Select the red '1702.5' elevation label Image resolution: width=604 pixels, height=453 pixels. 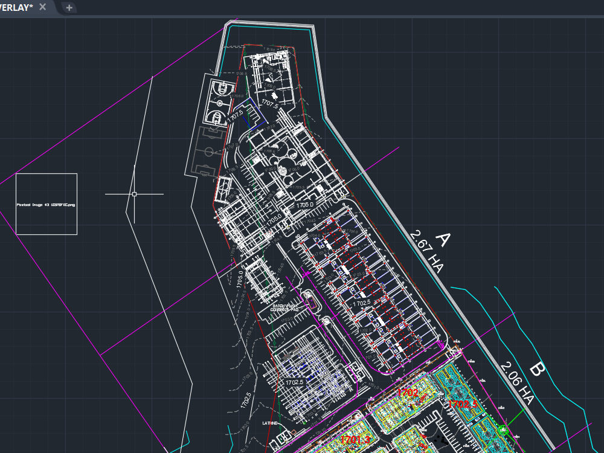coord(463,404)
